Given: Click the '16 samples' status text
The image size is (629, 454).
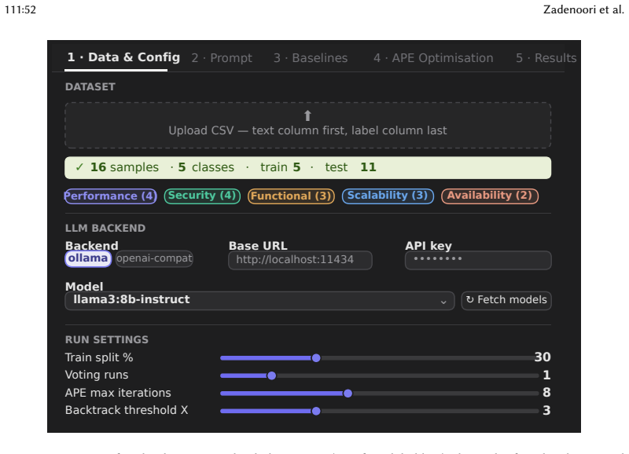Looking at the screenshot, I should pos(124,167).
